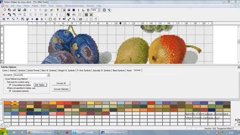Select the Full Cross Stitch tool
The height and width of the screenshot is (135, 240).
coord(4,19)
